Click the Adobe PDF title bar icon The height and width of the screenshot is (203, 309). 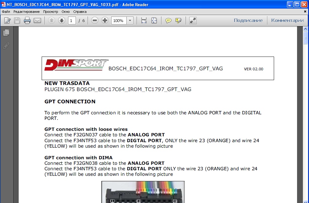(3, 5)
